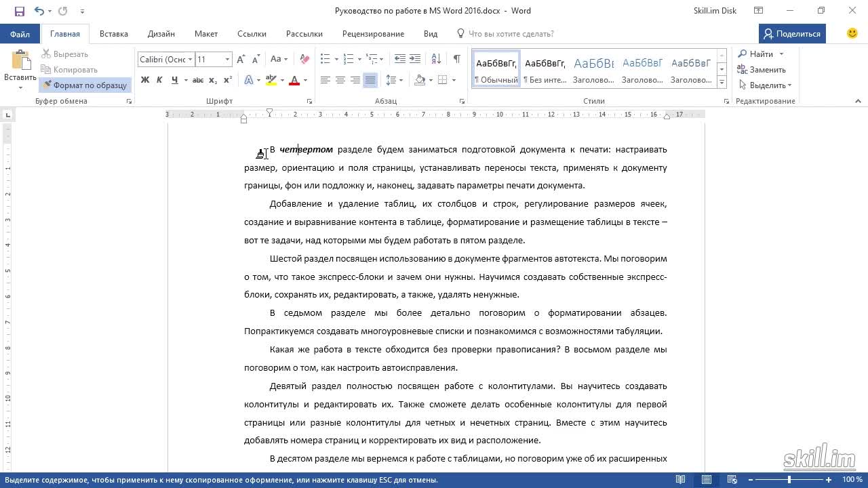Open the font size 11 dropdown
The height and width of the screenshot is (488, 868).
click(x=228, y=60)
